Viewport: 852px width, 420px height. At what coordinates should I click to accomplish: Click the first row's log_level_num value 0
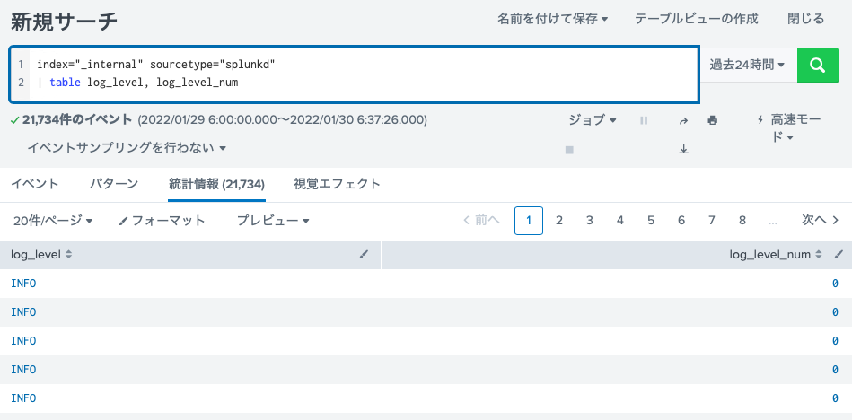click(835, 284)
